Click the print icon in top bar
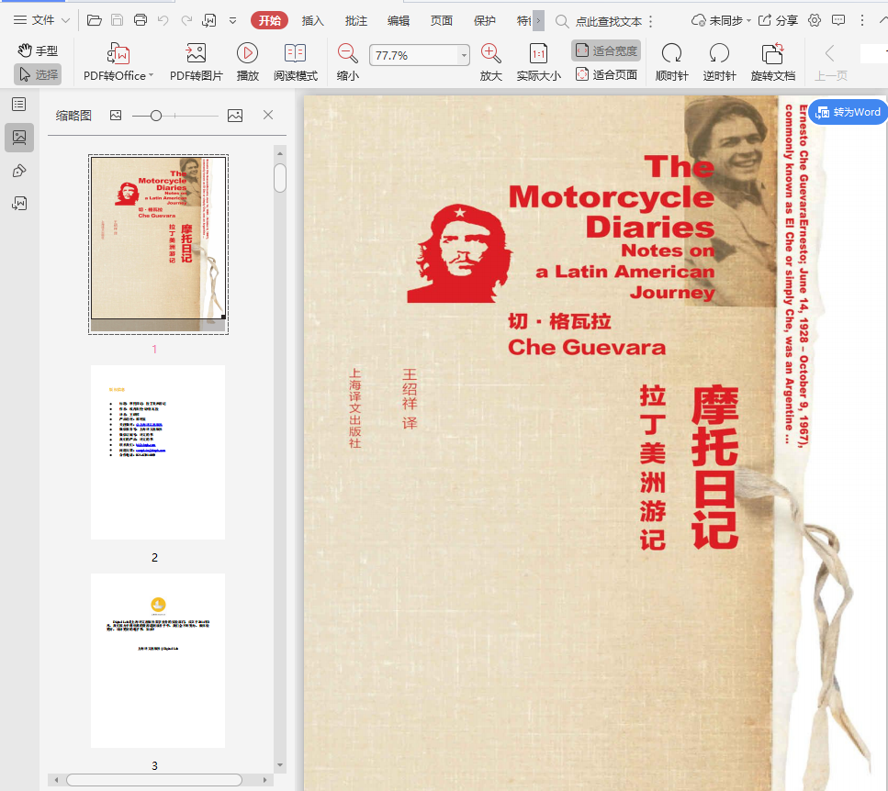 (x=140, y=20)
